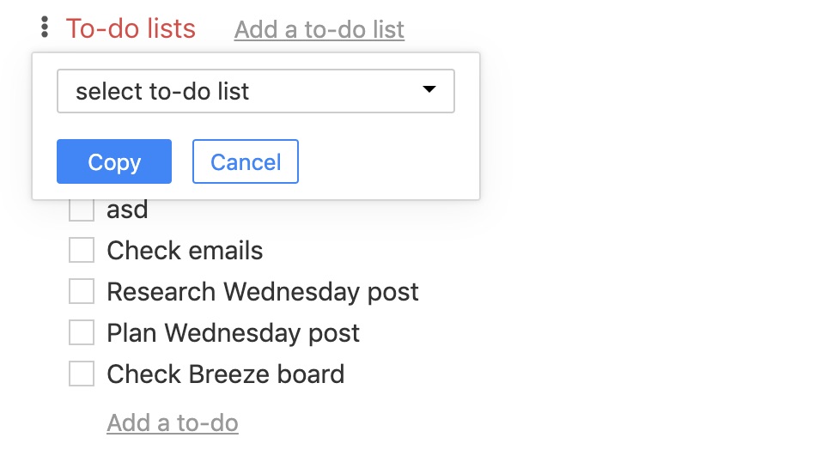Mark Research Wednesday post as done
This screenshot has height=462, width=821.
[x=82, y=292]
